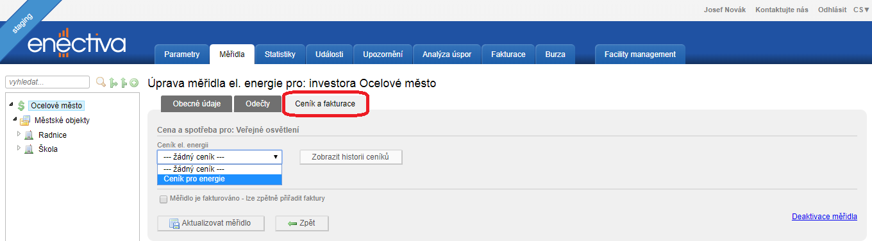The image size is (872, 241).
Task: Open the Ceník el. energii dropdown
Action: [x=219, y=156]
